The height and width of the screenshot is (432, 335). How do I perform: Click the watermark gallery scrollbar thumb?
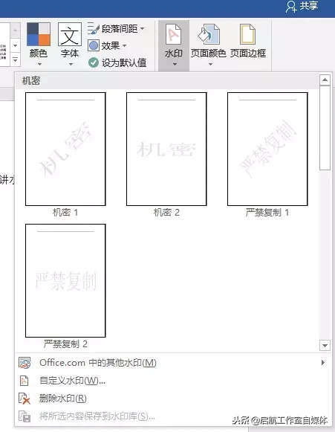click(x=325, y=128)
